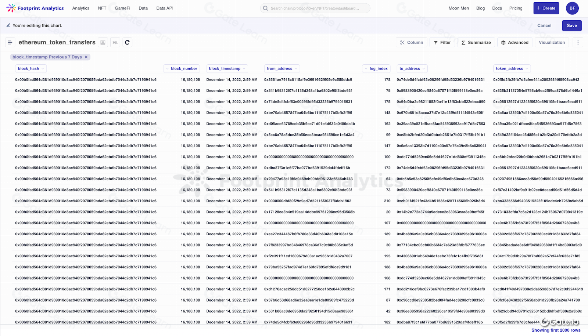This screenshot has height=336, width=588.
Task: Toggle the sidebar menu icon
Action: tap(10, 43)
